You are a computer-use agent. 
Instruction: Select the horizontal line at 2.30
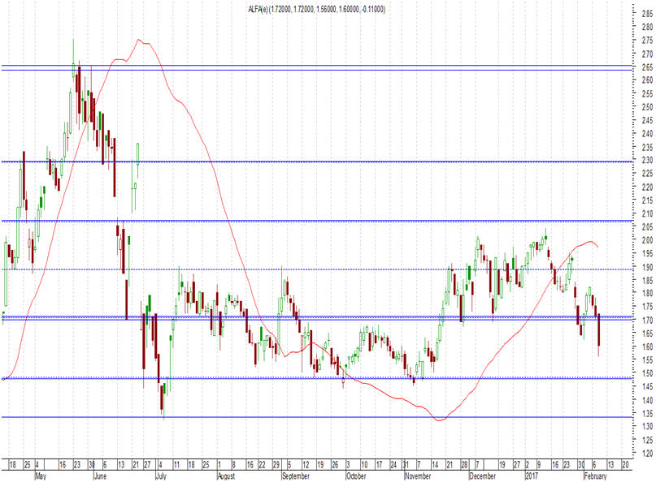318,161
